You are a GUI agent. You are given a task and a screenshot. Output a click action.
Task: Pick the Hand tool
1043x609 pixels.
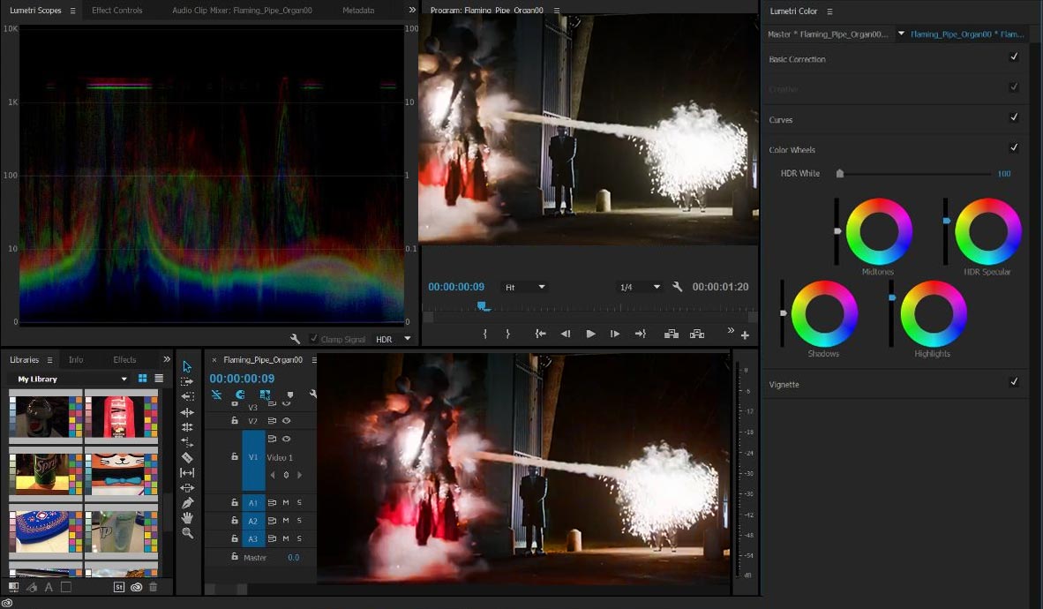click(x=187, y=518)
